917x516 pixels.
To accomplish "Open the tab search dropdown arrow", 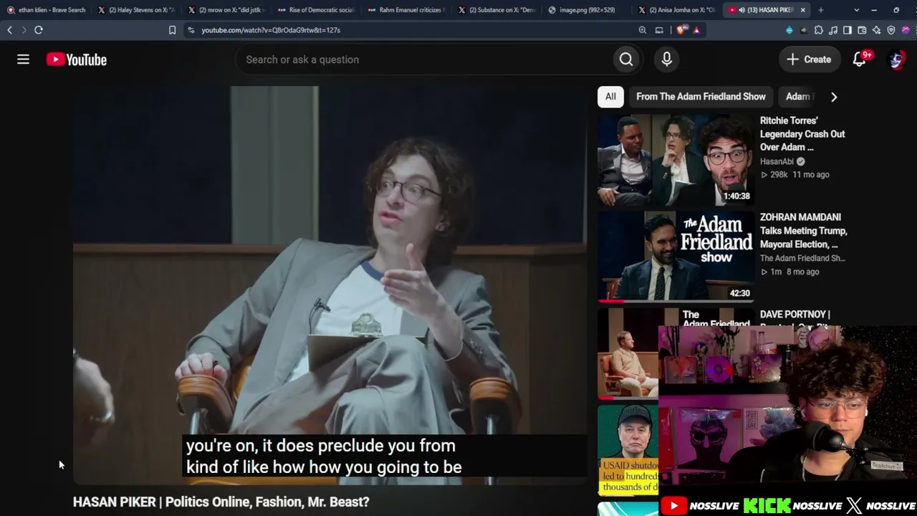I will click(857, 10).
